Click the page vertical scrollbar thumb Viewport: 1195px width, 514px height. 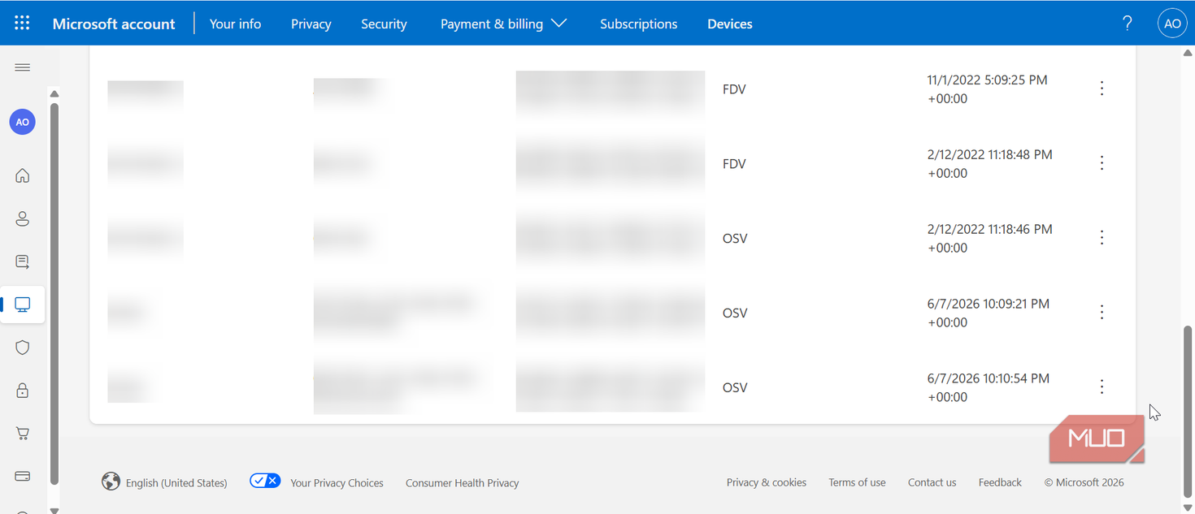1188,410
